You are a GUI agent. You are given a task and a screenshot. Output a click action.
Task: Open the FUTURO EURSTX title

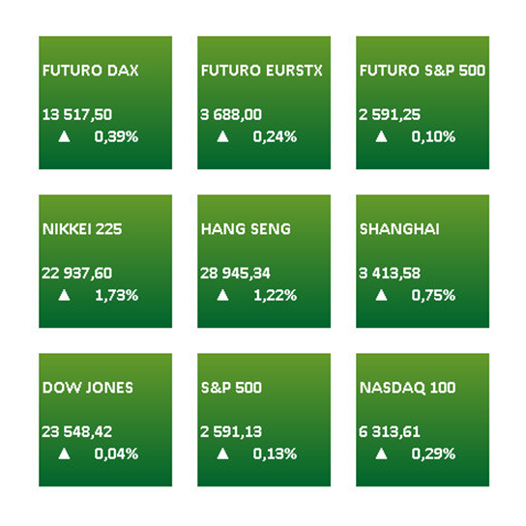[x=262, y=71]
